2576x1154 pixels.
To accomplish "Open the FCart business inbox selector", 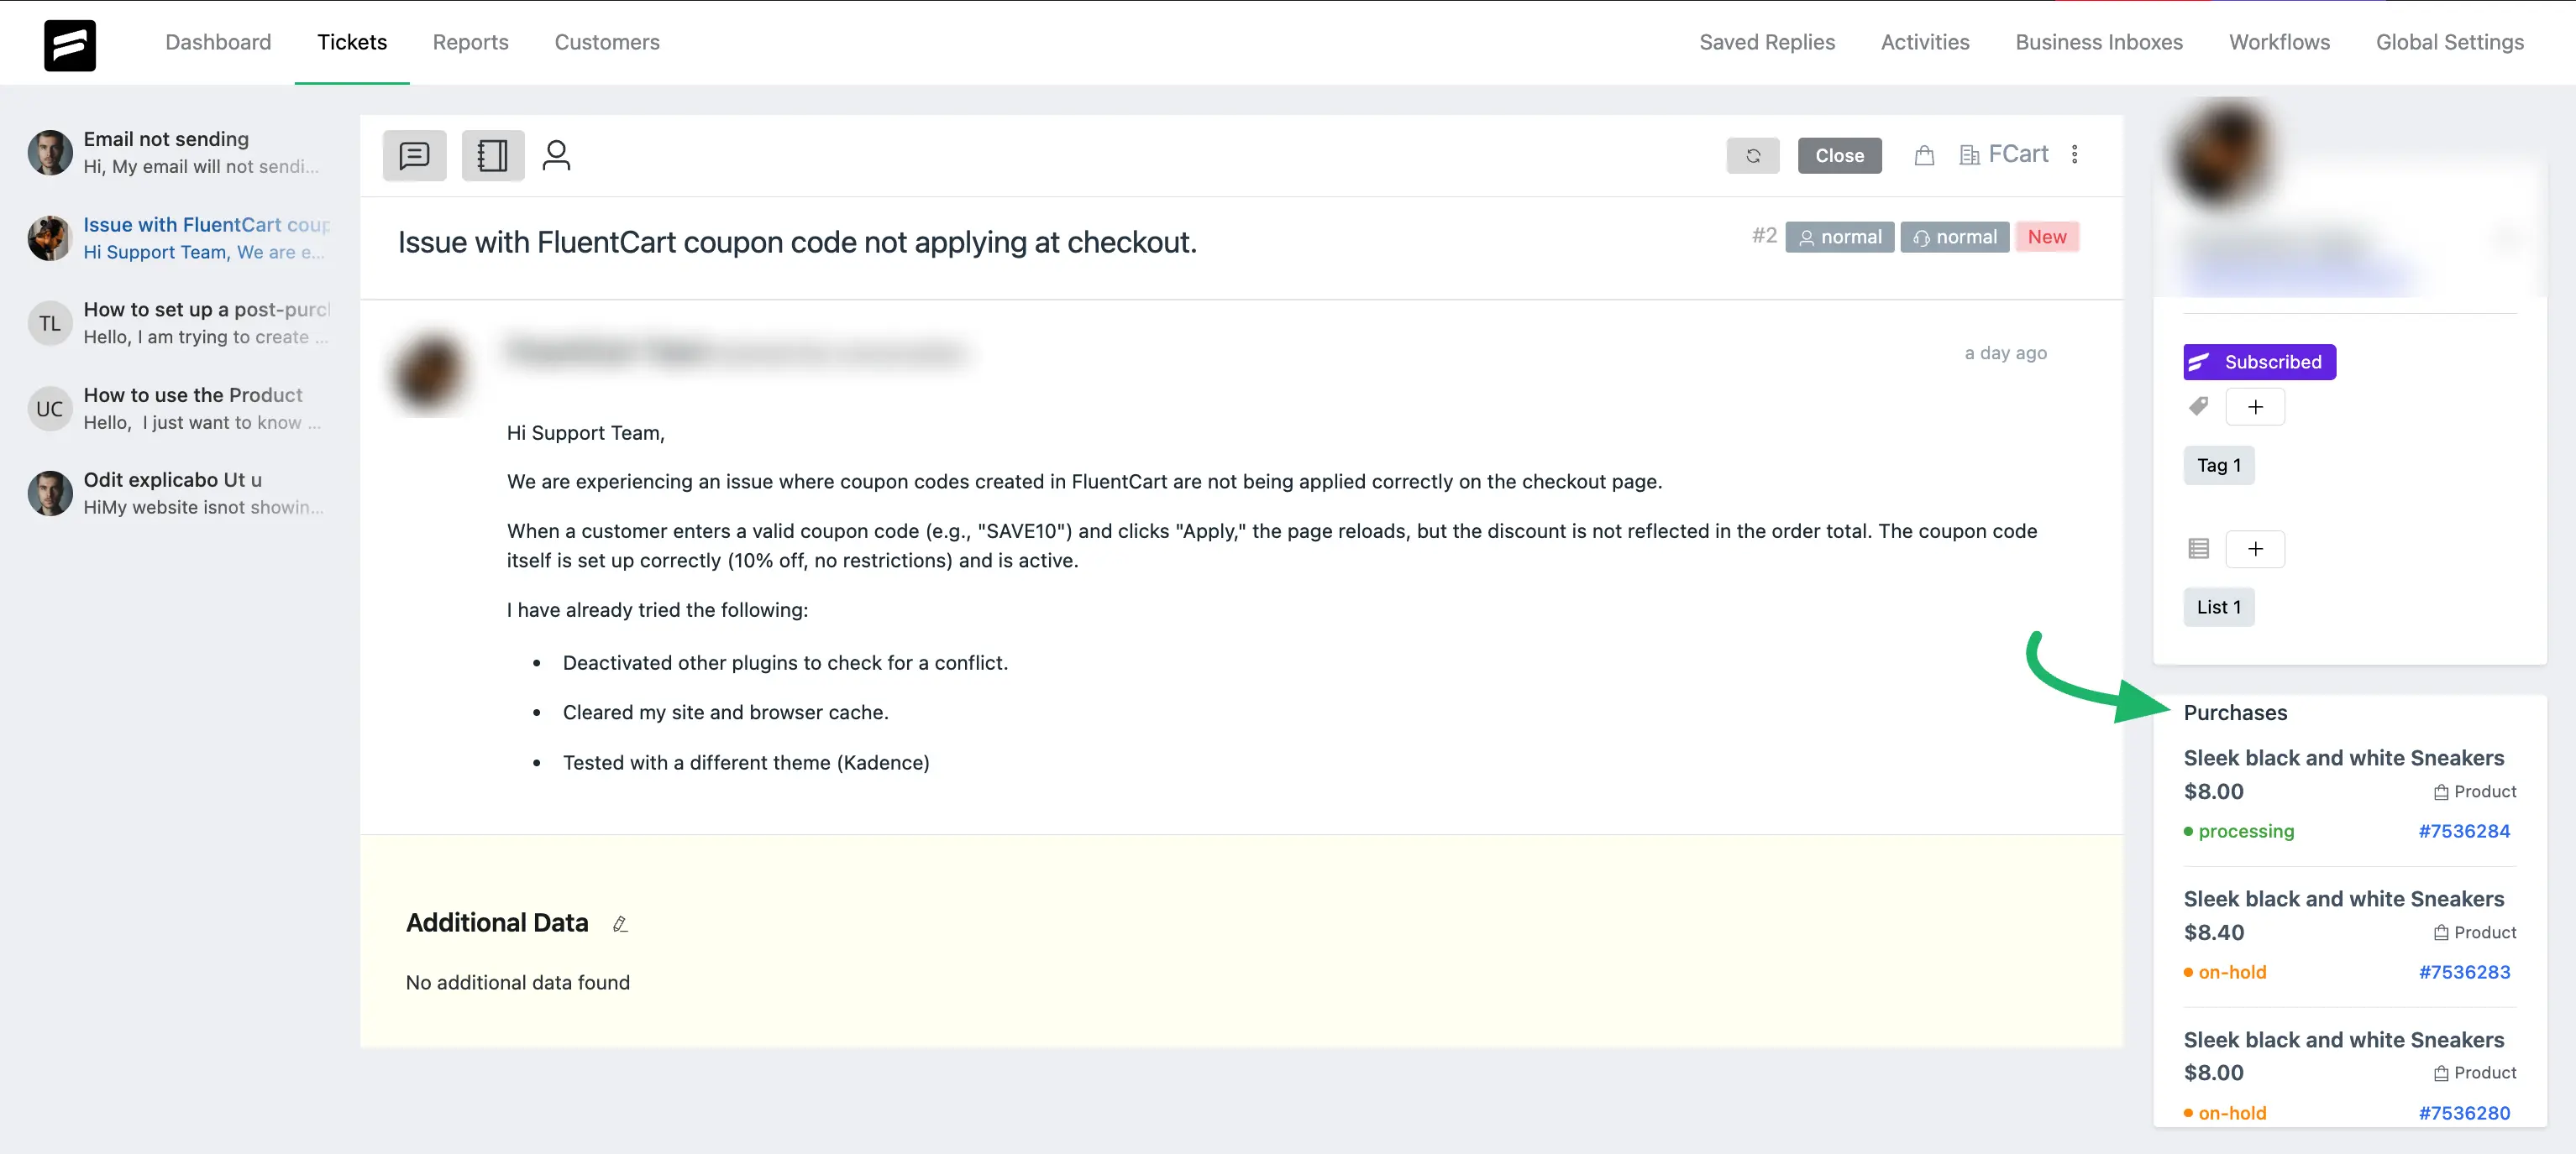I will click(2004, 154).
